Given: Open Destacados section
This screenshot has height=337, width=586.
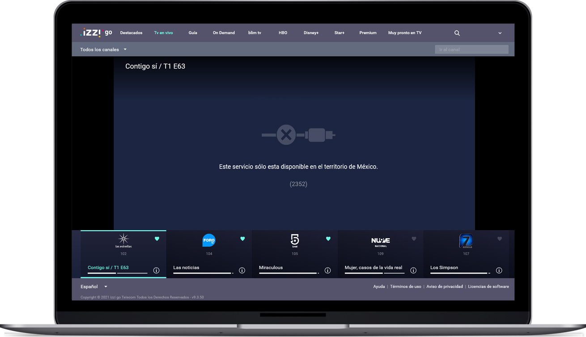Looking at the screenshot, I should [x=131, y=33].
